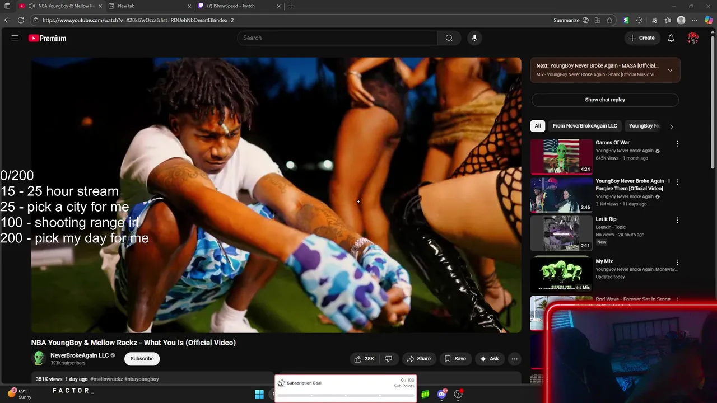Open Let it Rip video thumbnail
The image size is (717, 403).
pos(561,233)
